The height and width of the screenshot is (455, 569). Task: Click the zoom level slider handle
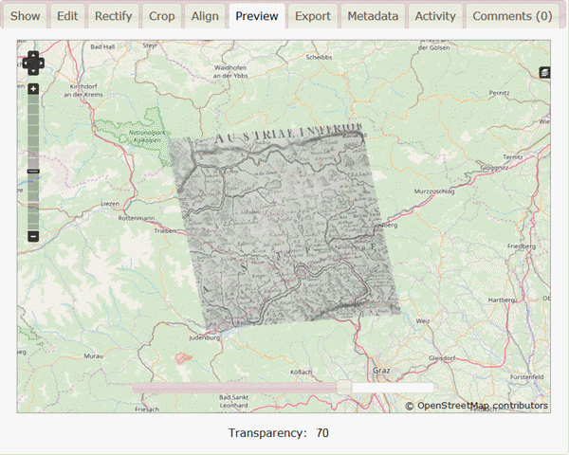pyautogui.click(x=33, y=171)
